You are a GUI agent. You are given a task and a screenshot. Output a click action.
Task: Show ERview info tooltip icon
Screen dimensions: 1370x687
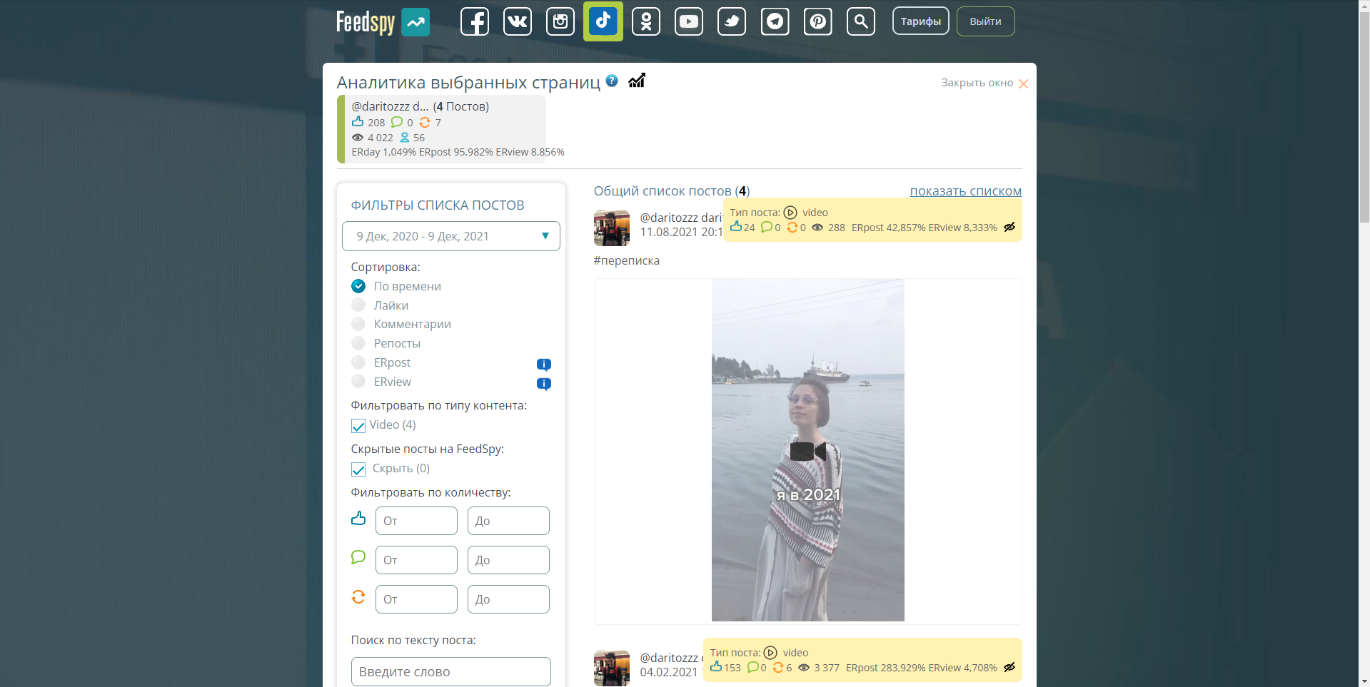(544, 384)
